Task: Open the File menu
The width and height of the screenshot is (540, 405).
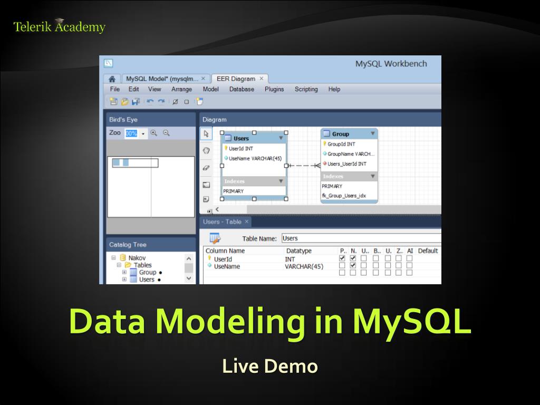Action: [114, 89]
